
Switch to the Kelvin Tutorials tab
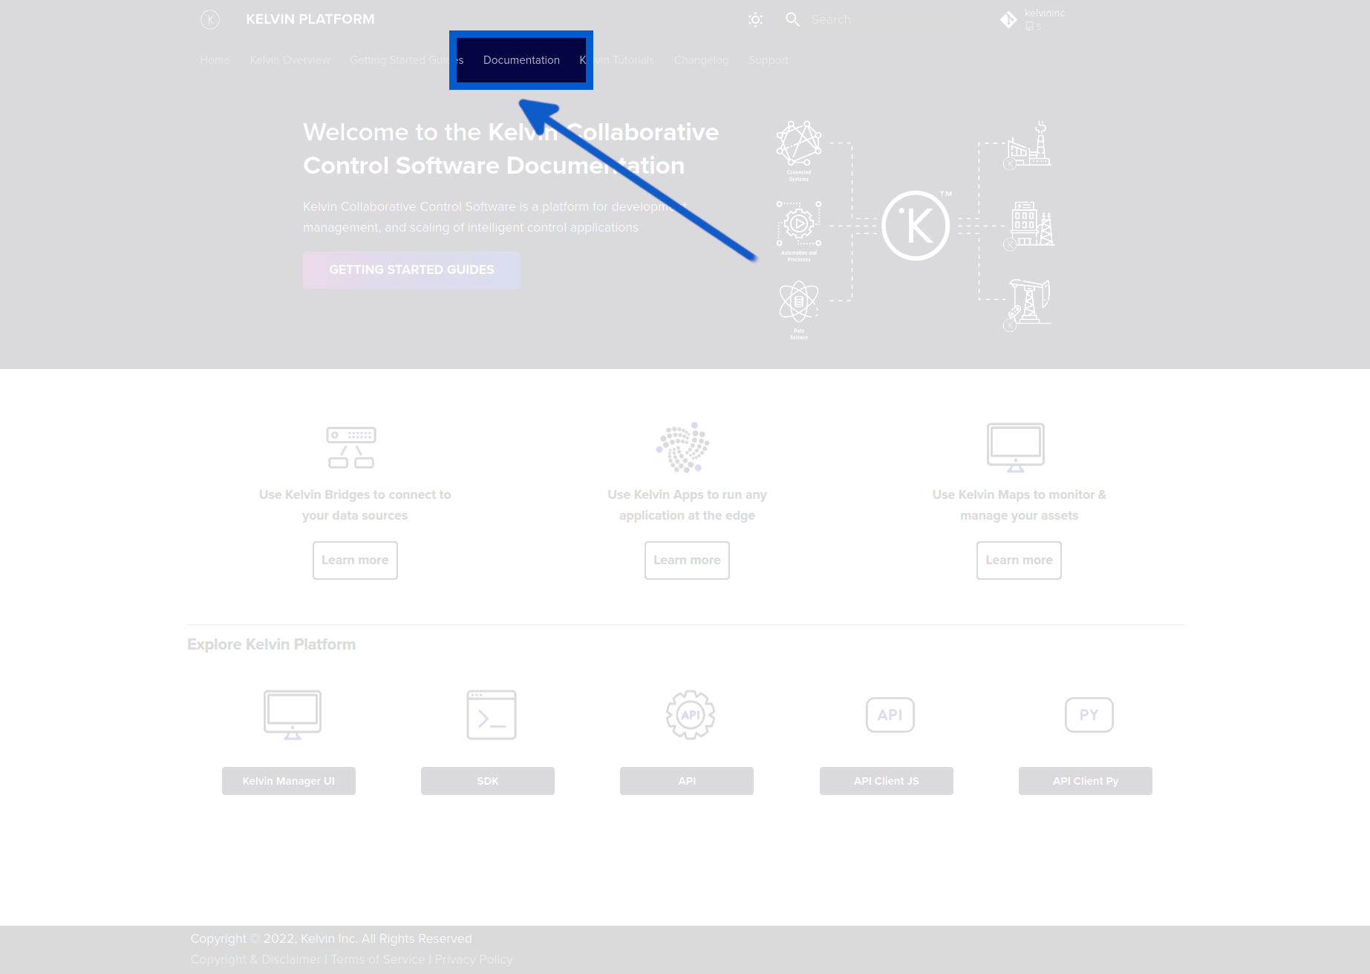tap(616, 60)
